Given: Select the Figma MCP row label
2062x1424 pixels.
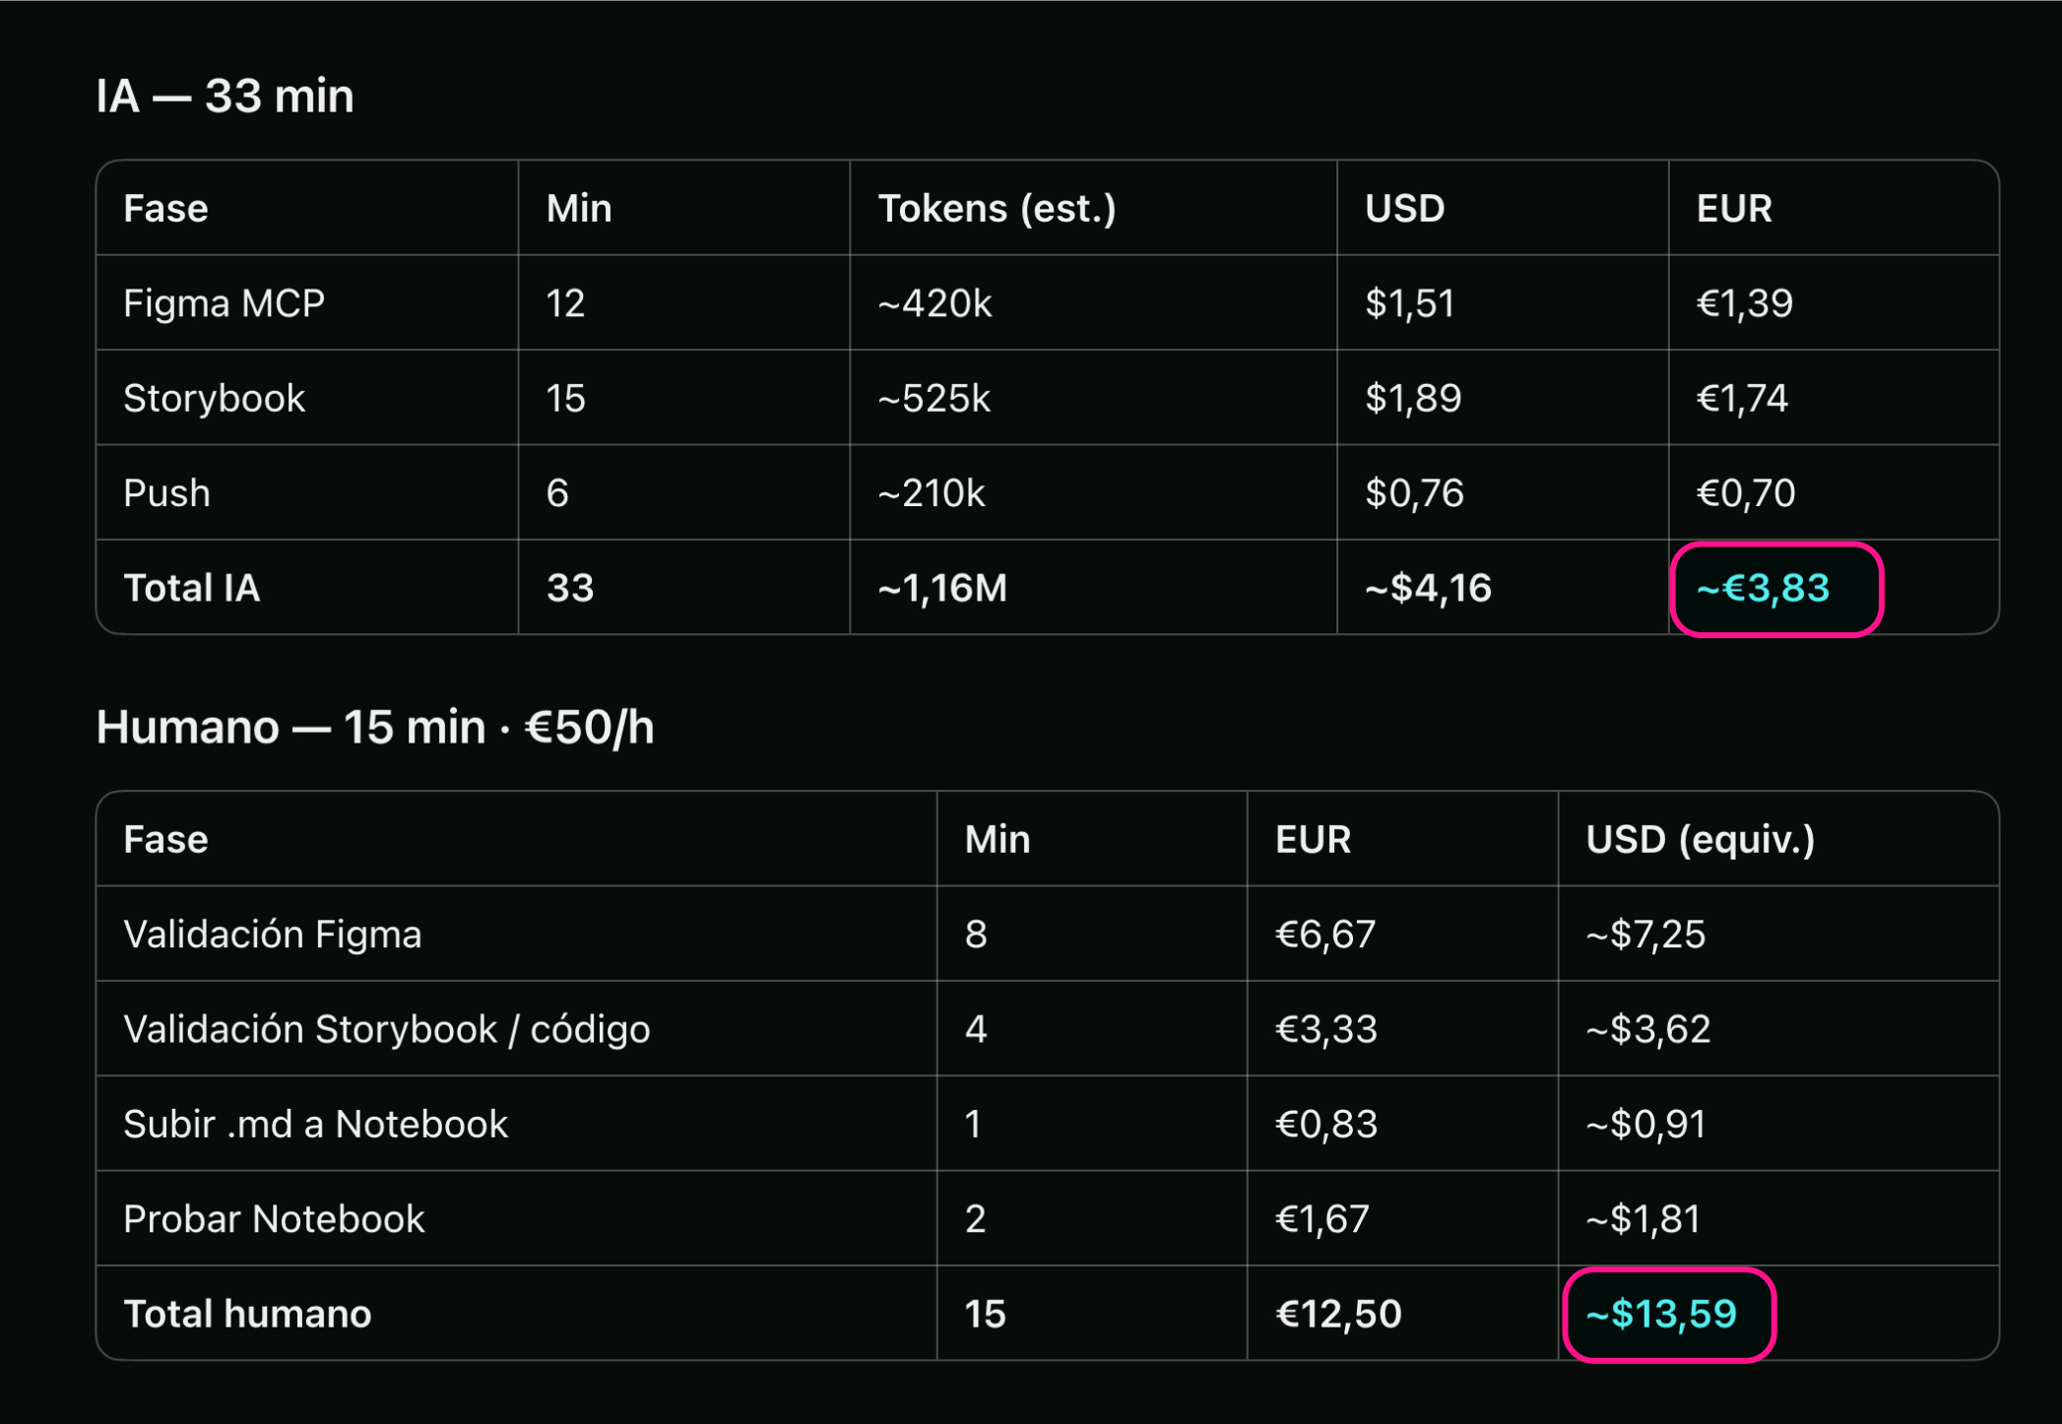Looking at the screenshot, I should (x=224, y=303).
